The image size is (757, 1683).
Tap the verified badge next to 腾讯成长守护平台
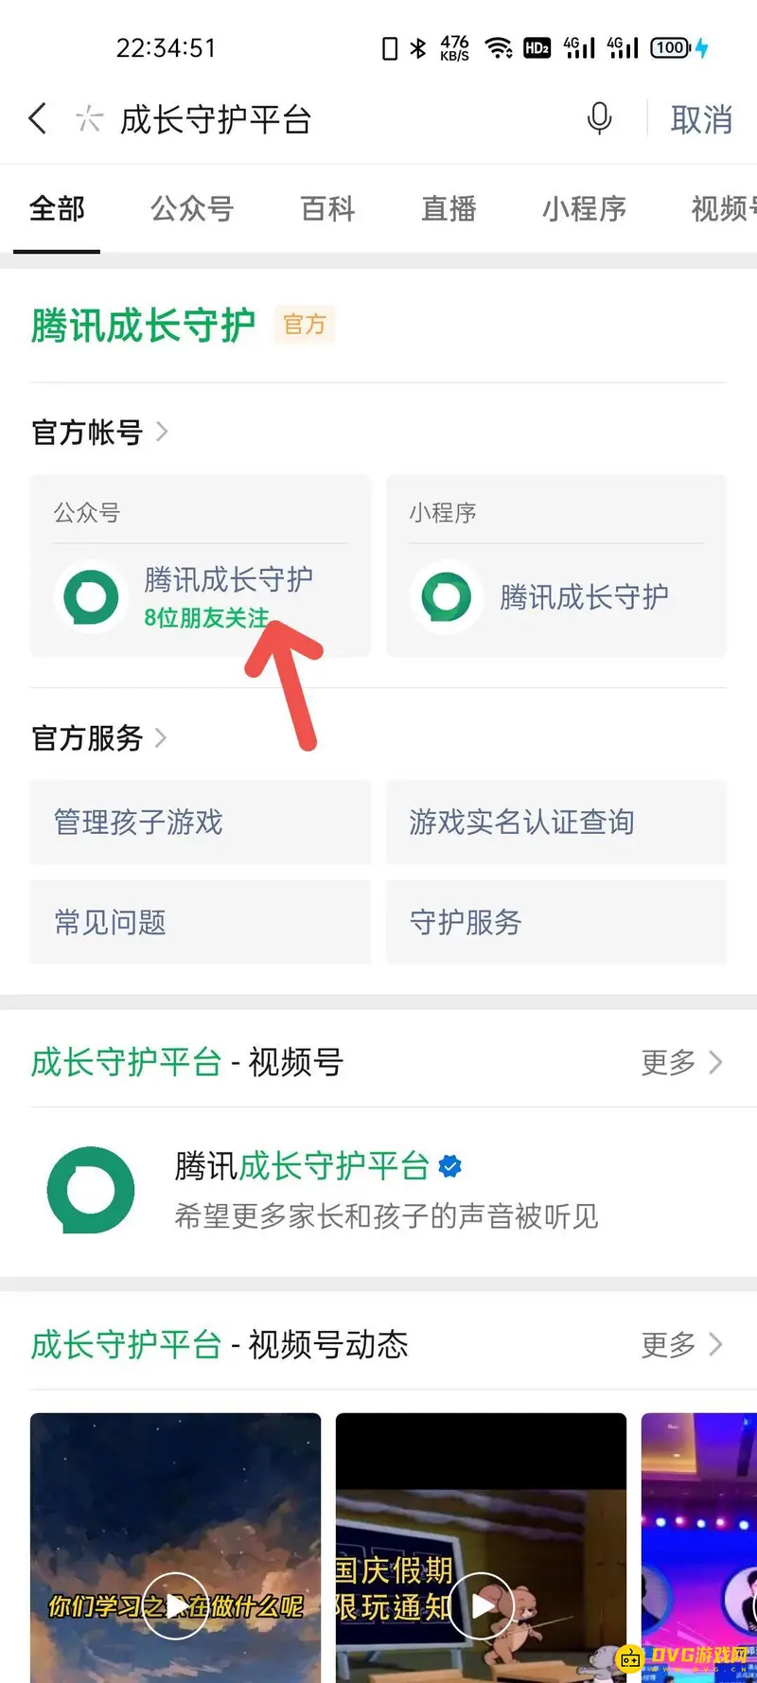coord(450,1167)
